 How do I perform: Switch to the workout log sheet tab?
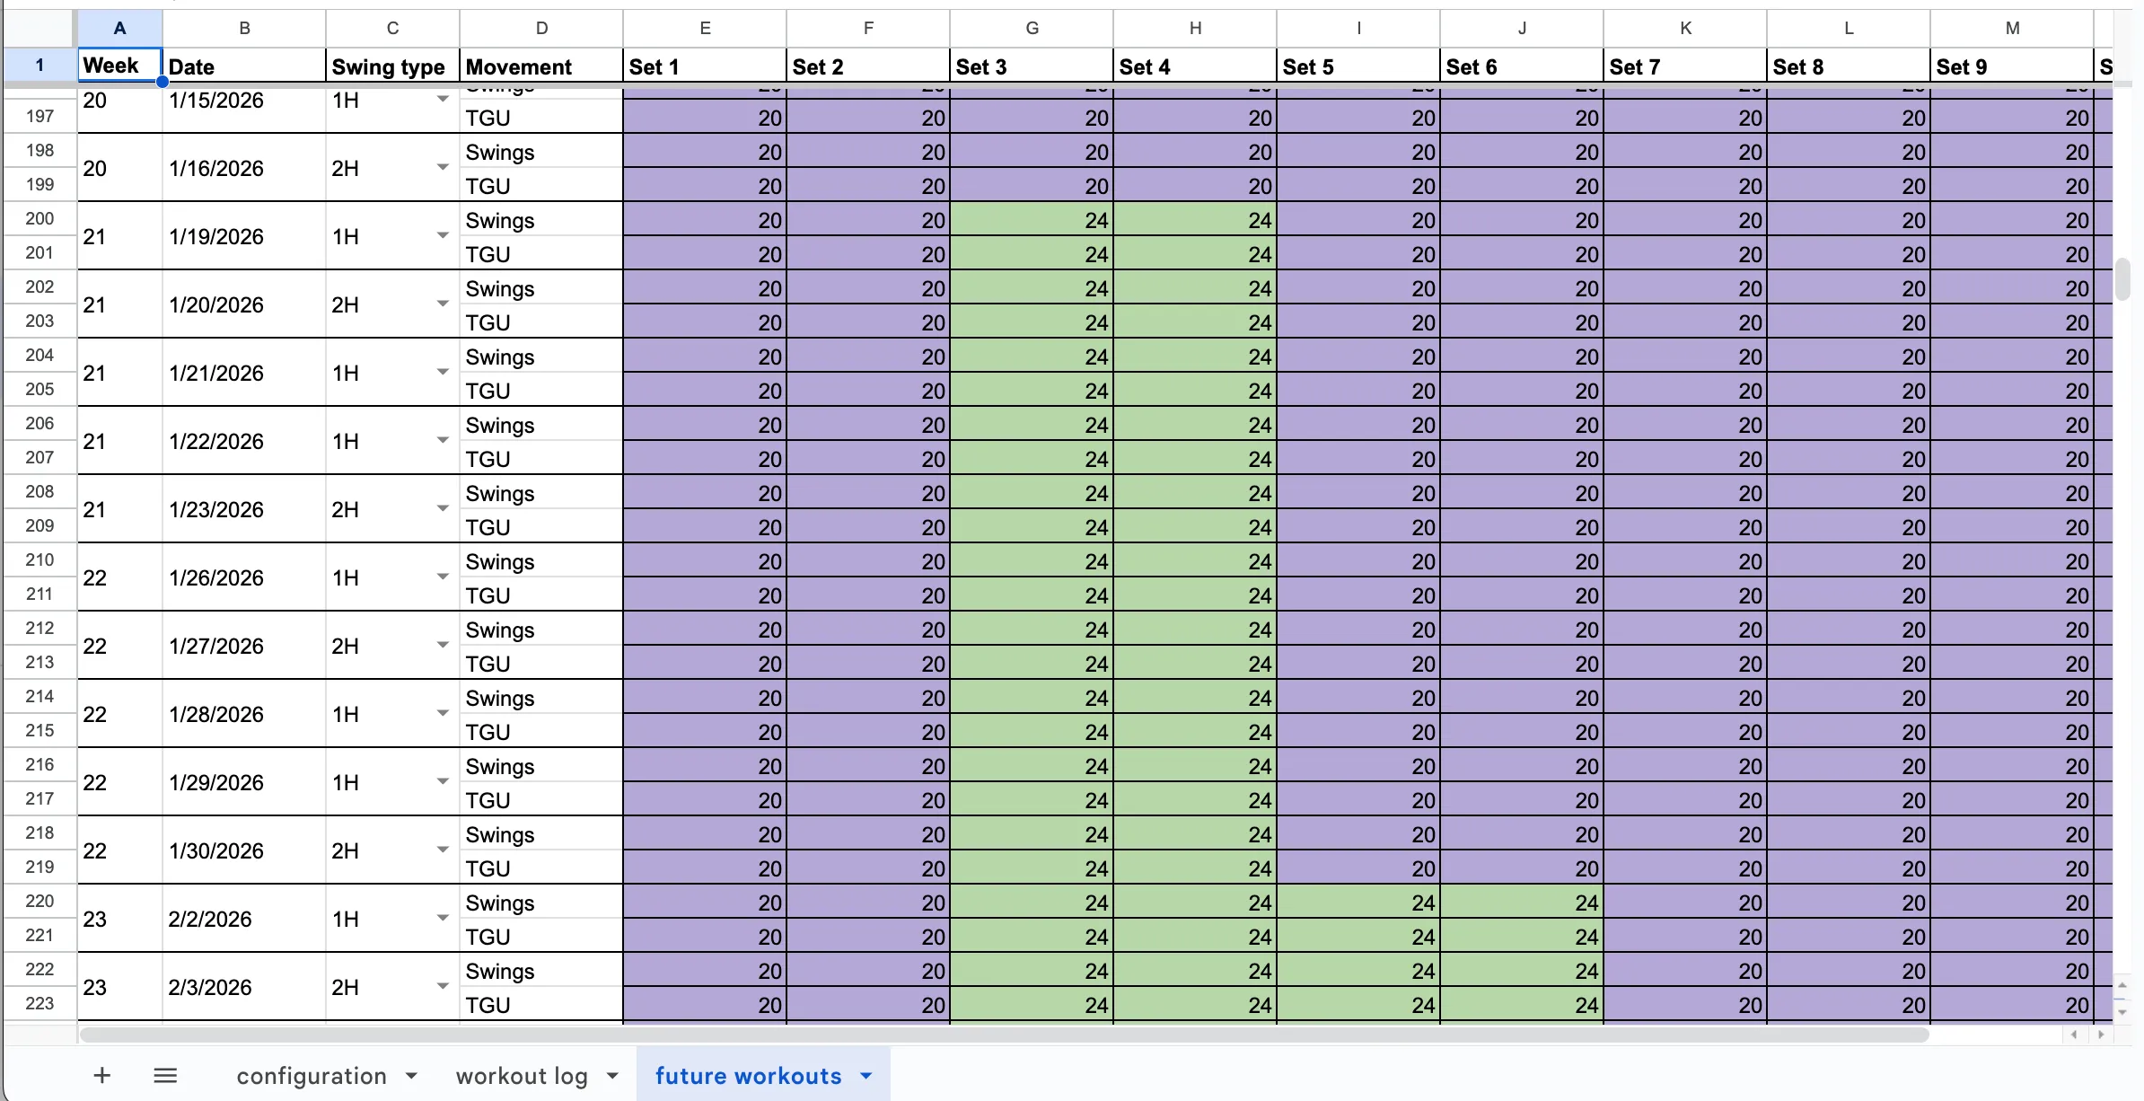pyautogui.click(x=521, y=1075)
